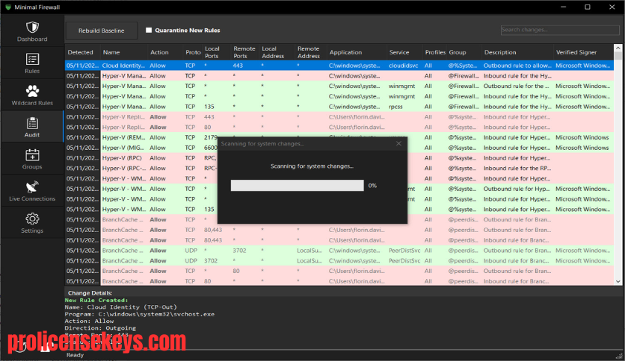The width and height of the screenshot is (625, 361).
Task: Click the Inbound rule for the RP description cell
Action: [517, 169]
